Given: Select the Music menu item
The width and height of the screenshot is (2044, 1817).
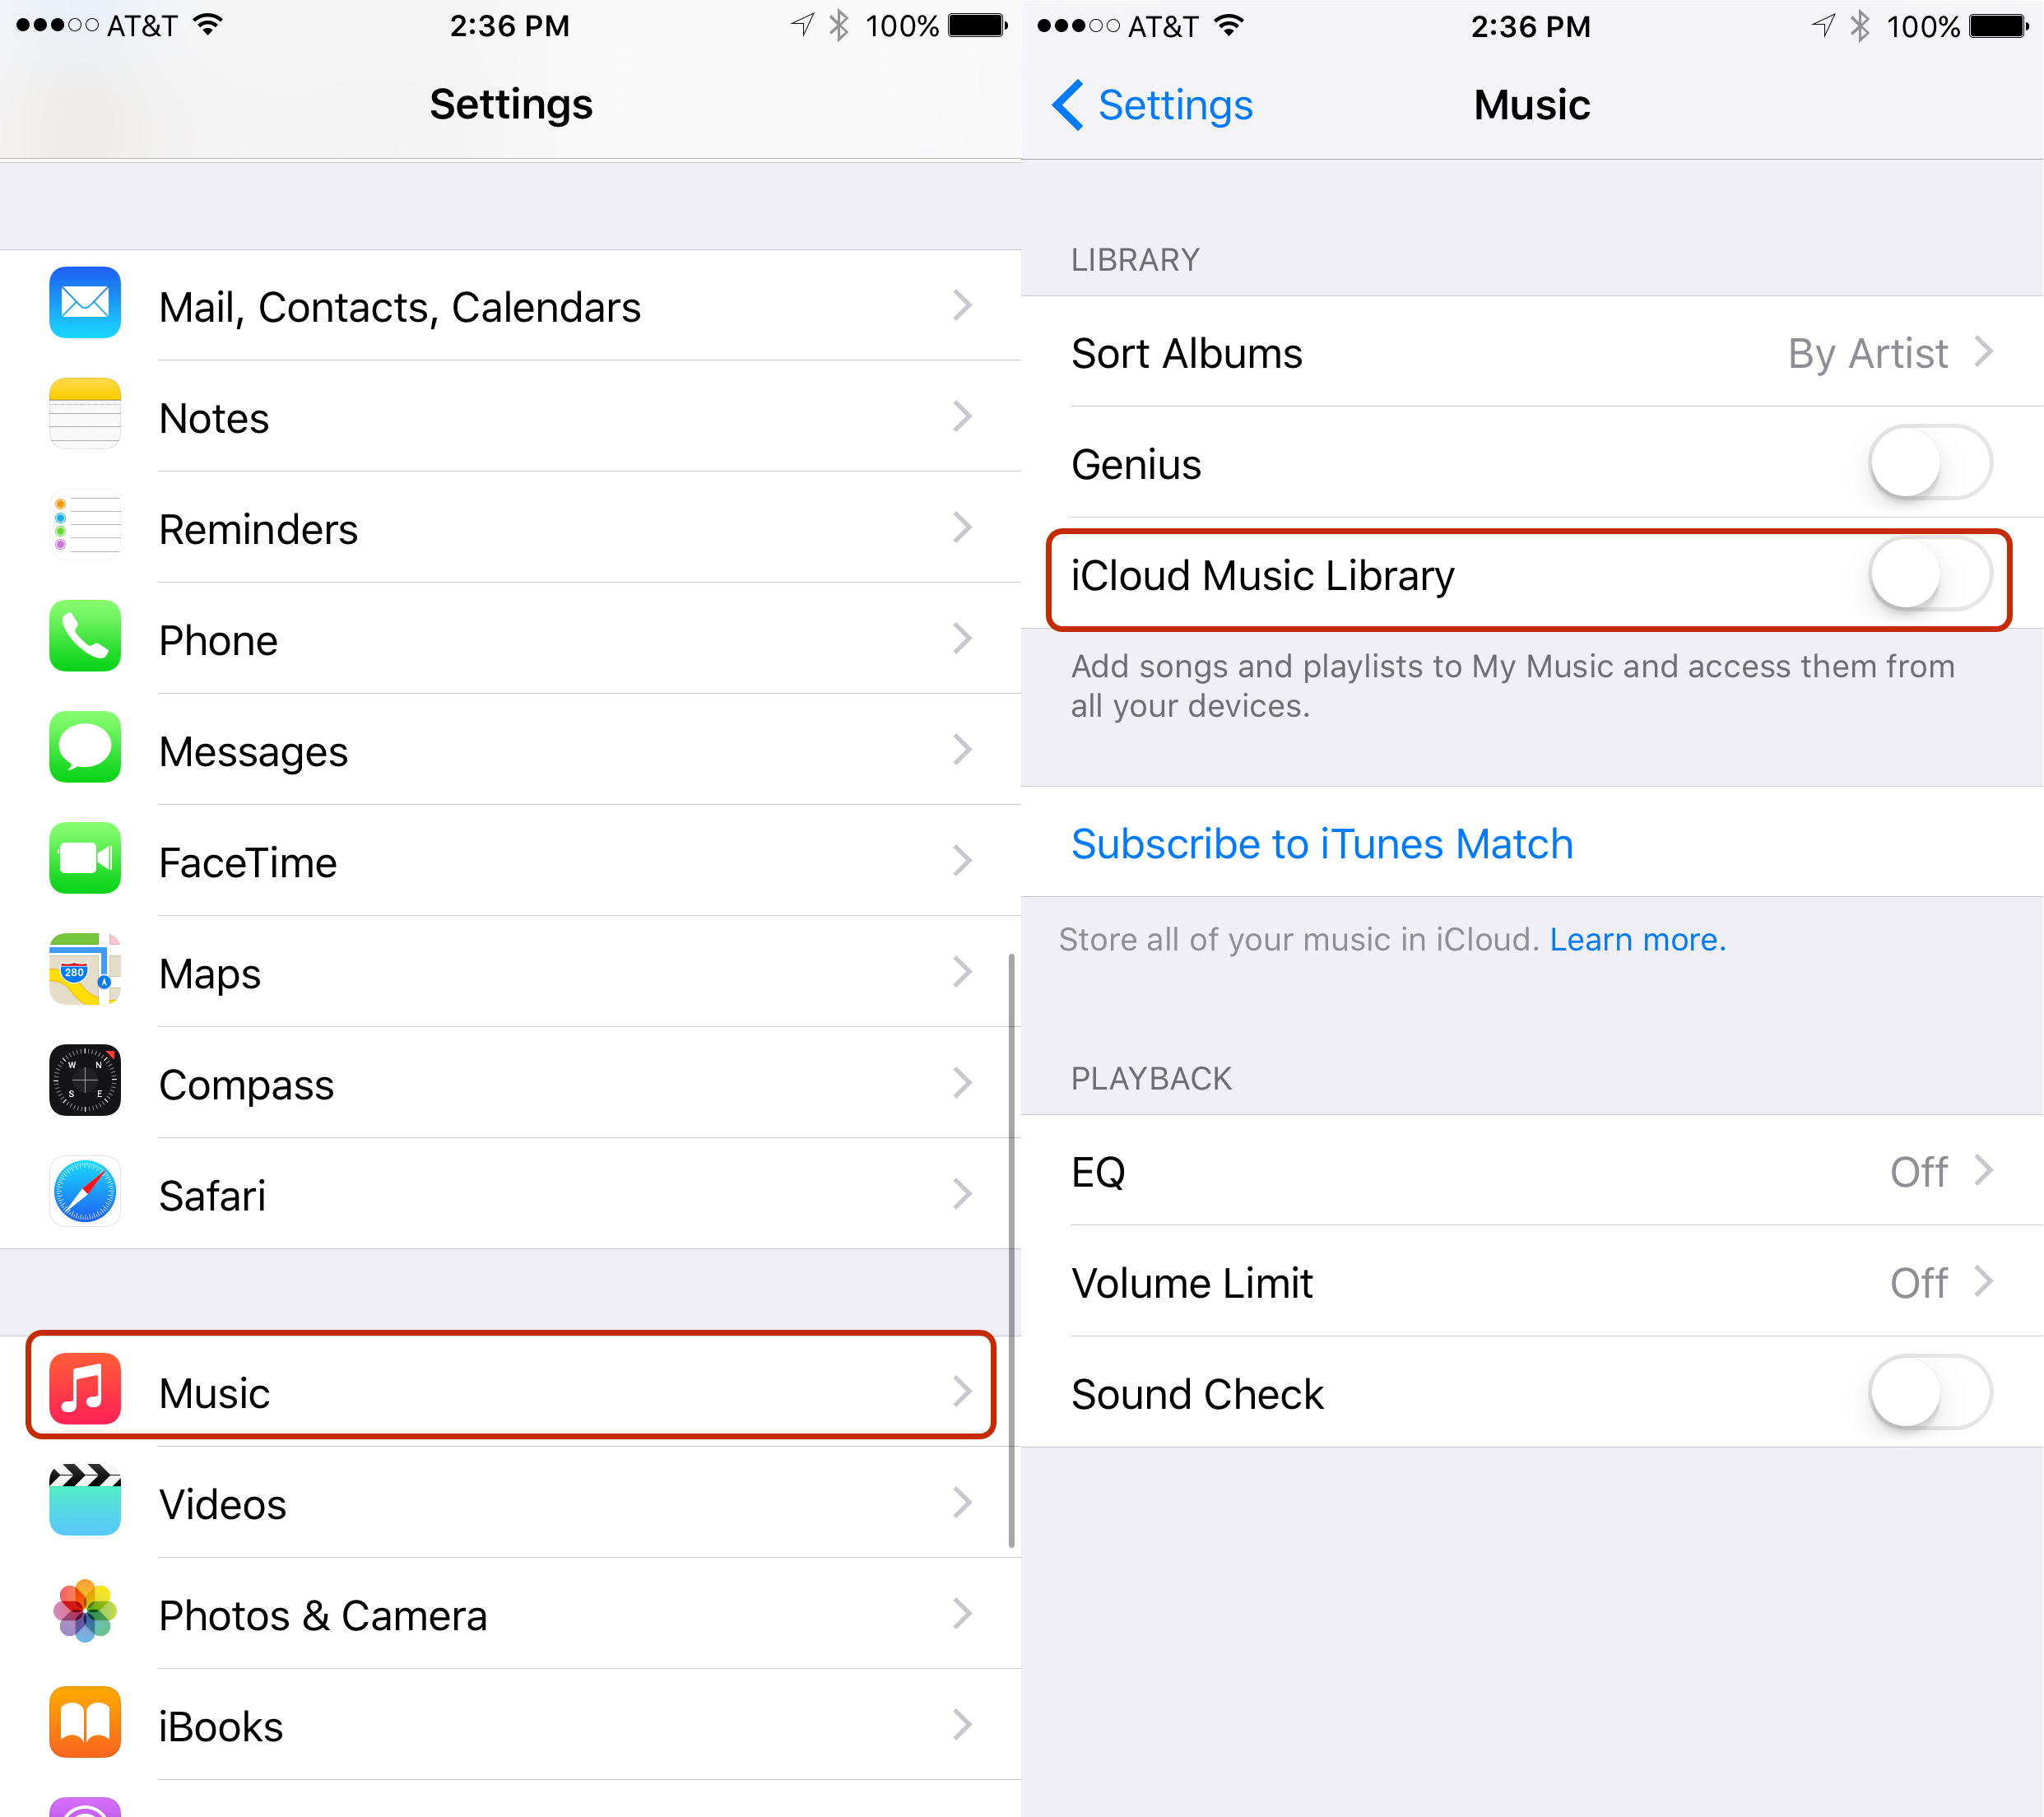Looking at the screenshot, I should tap(509, 1394).
